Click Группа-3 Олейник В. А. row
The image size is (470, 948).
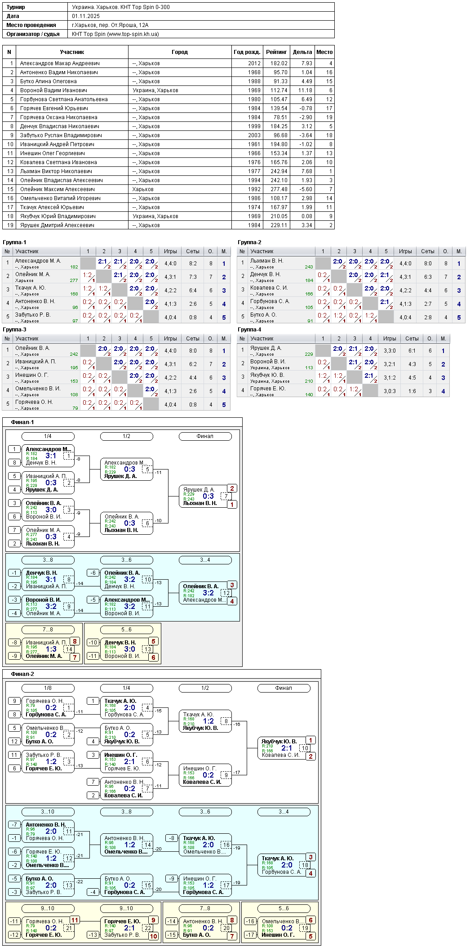[x=116, y=351]
